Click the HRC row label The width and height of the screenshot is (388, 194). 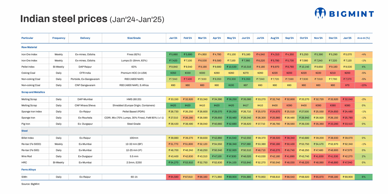click(x=24, y=163)
